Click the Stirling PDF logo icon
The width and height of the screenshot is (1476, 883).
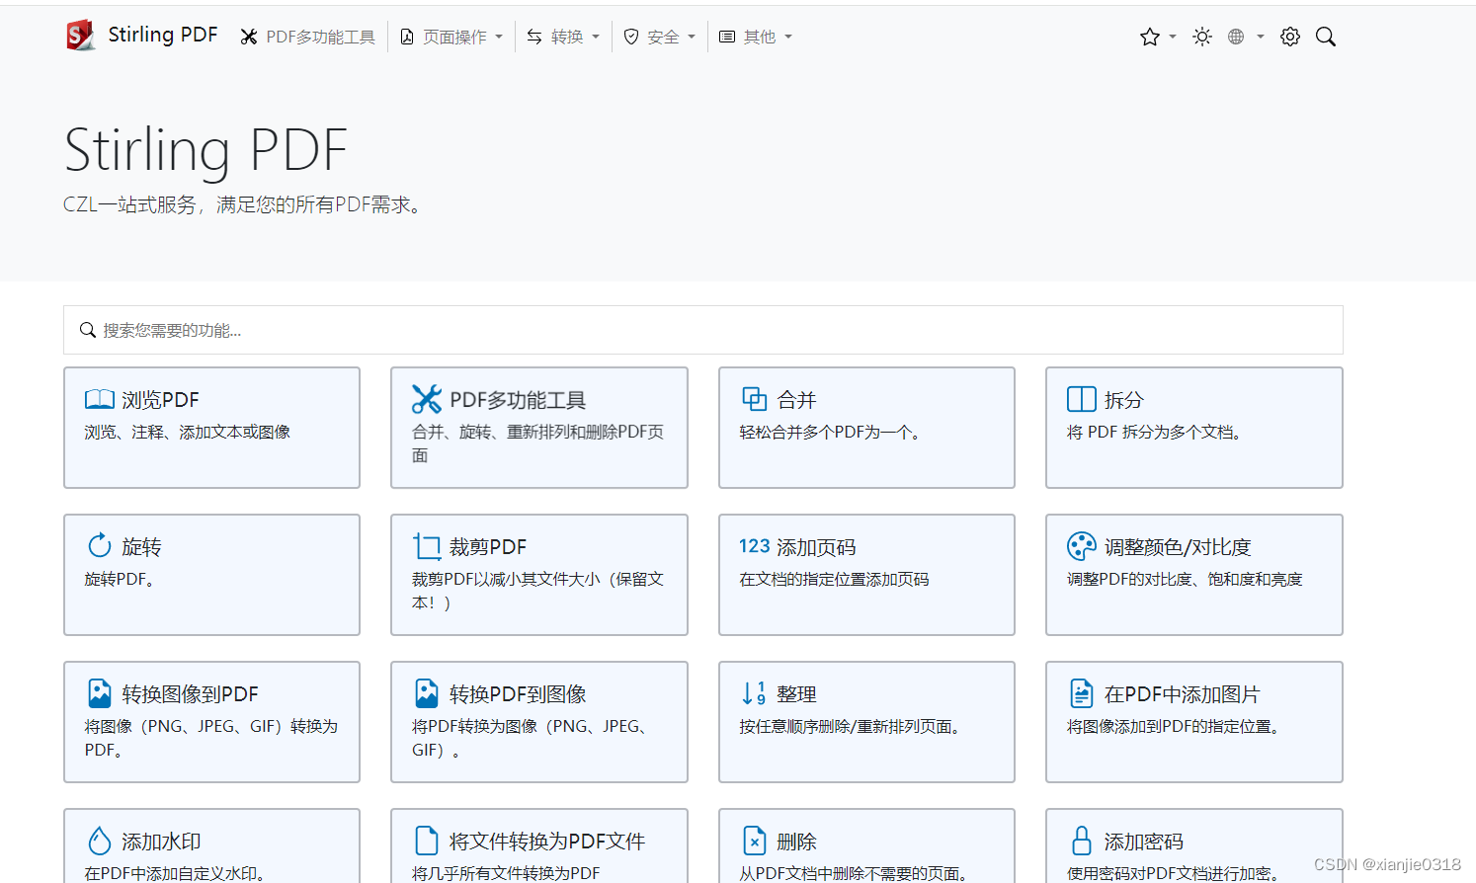pyautogui.click(x=80, y=36)
